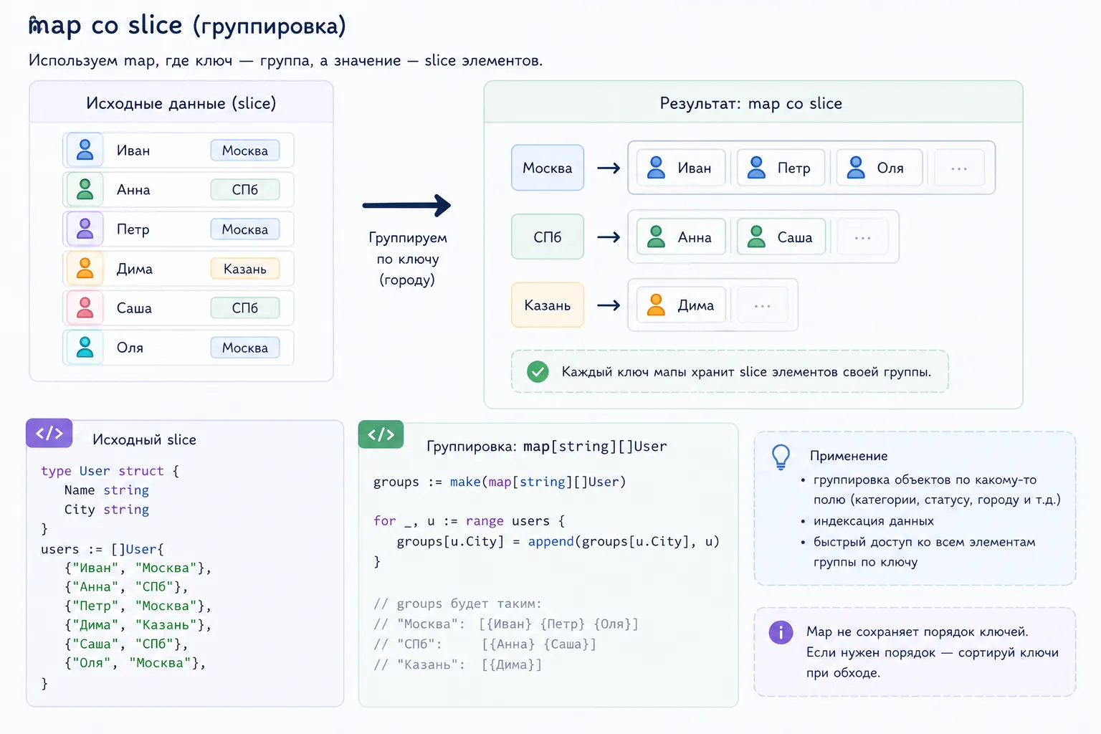Click the green code icon above Группировка panel
The height and width of the screenshot is (734, 1101).
click(x=381, y=434)
